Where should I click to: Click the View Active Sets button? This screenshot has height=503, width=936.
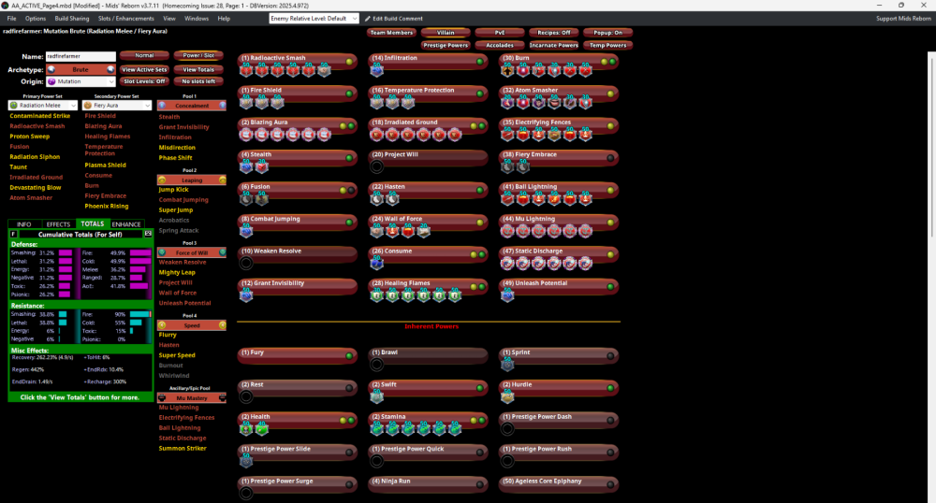pyautogui.click(x=144, y=69)
